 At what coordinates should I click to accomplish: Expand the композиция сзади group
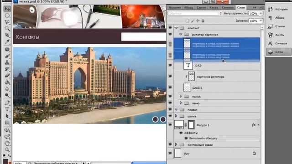[x=176, y=144]
